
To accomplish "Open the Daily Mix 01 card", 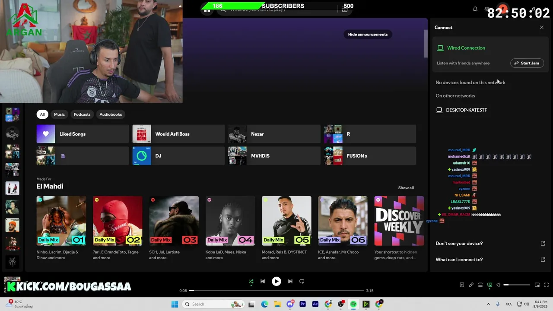I will coord(61,229).
